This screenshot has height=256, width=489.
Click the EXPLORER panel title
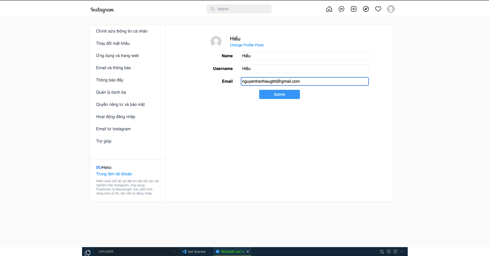(x=106, y=252)
